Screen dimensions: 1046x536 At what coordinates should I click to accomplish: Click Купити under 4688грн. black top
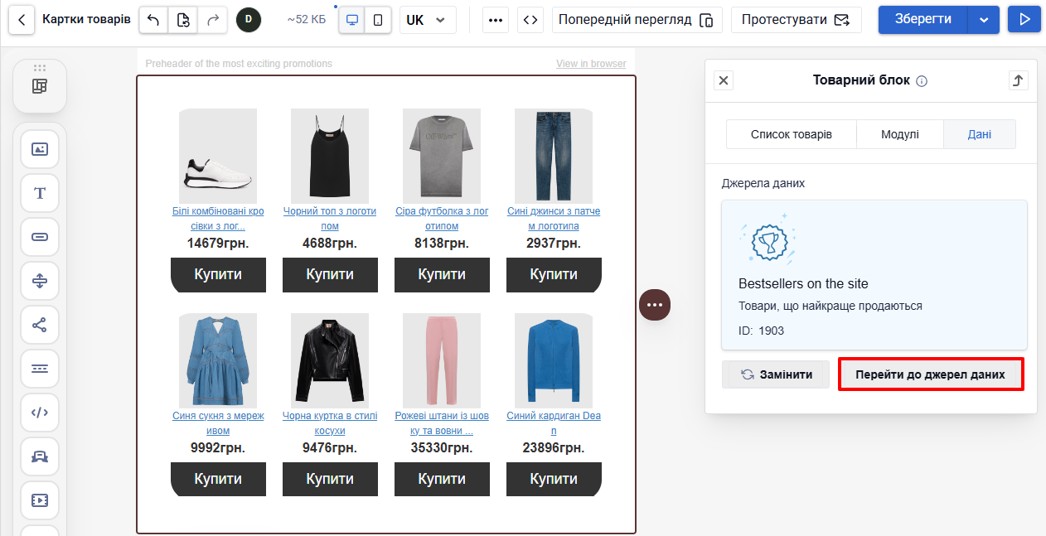coord(330,274)
